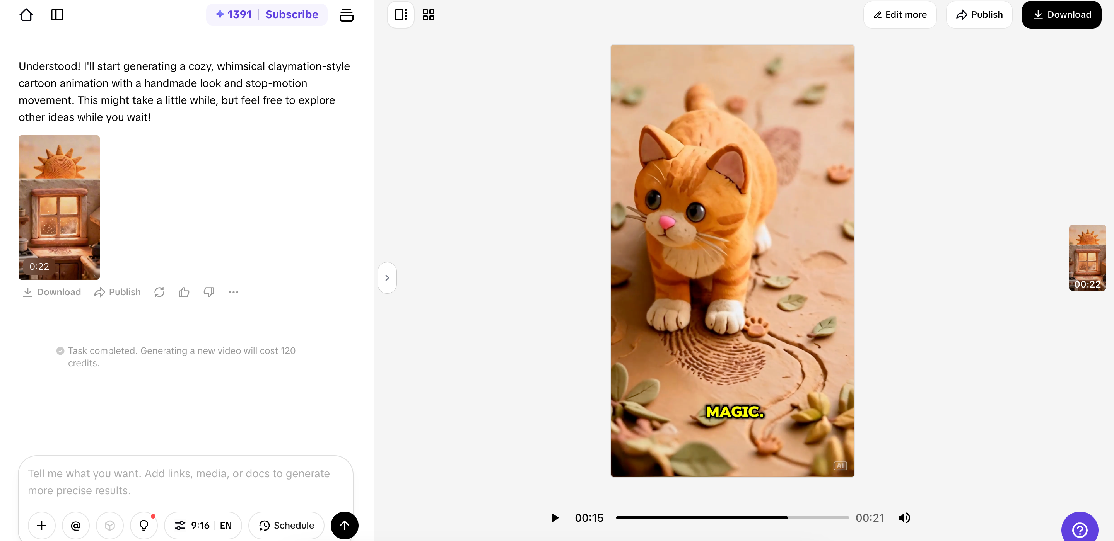Open the Schedule option
Screen dimensions: 1114x541
coord(286,525)
